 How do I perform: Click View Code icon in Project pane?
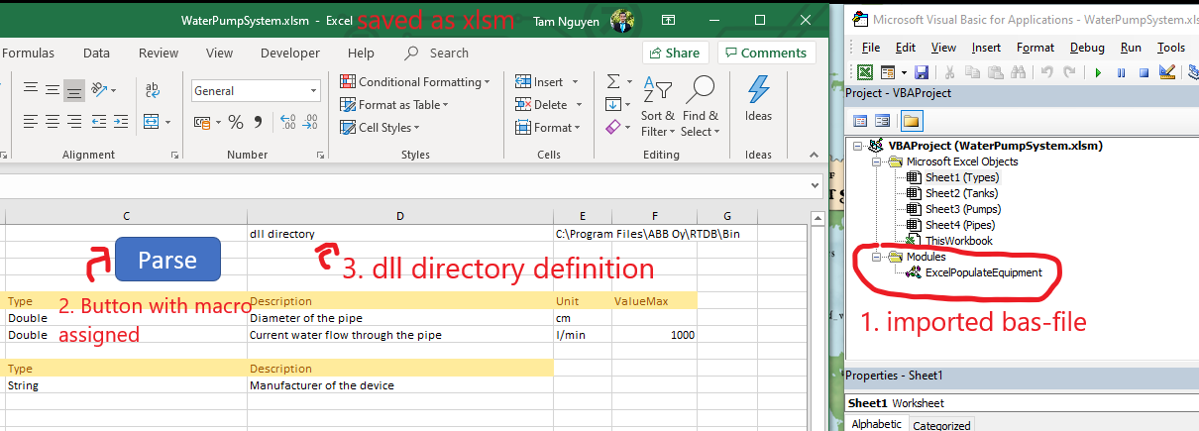coord(859,121)
